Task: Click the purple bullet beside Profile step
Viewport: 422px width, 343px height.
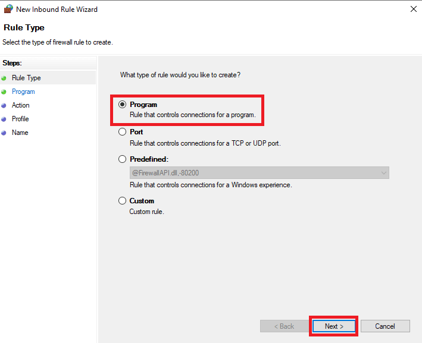Action: (4, 119)
